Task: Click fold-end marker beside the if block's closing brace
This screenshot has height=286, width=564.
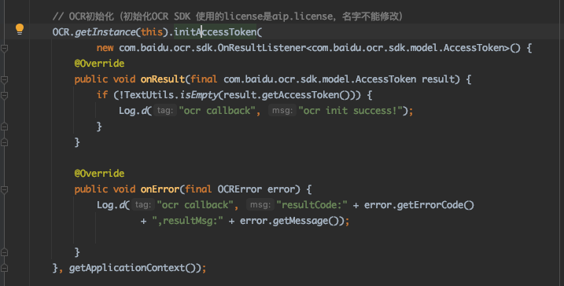Action: [x=4, y=126]
